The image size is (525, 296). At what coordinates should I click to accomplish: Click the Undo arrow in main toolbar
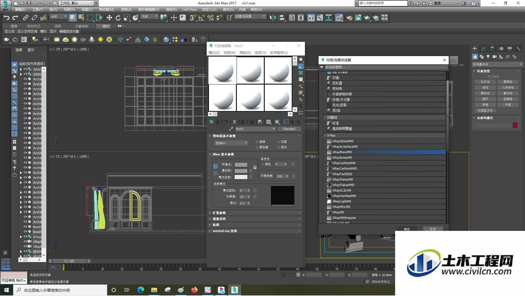pyautogui.click(x=6, y=18)
